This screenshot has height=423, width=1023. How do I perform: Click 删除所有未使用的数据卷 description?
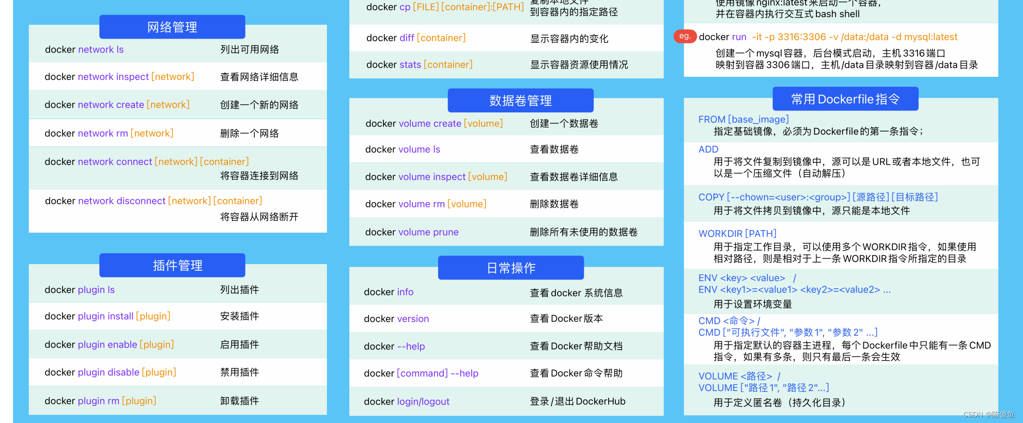584,232
